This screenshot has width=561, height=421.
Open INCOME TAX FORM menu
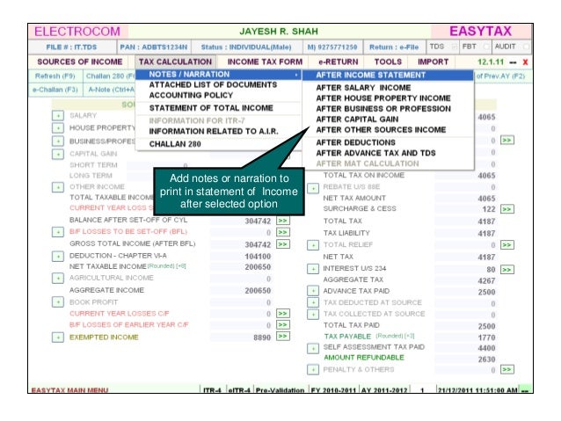pos(266,62)
